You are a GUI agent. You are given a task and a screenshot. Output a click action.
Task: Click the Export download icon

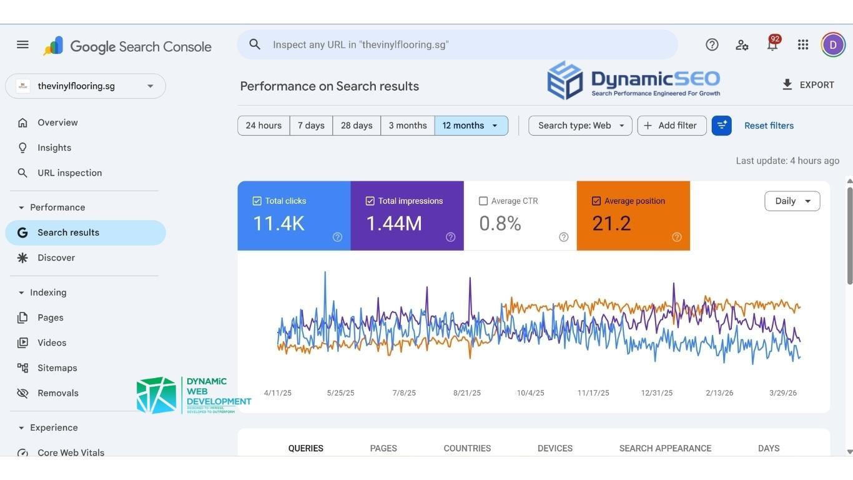click(787, 84)
